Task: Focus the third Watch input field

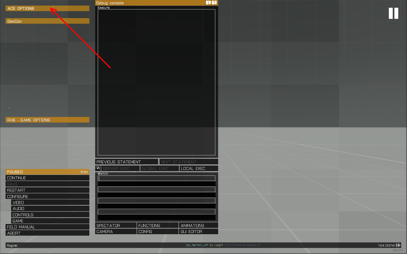Action: pyautogui.click(x=156, y=200)
